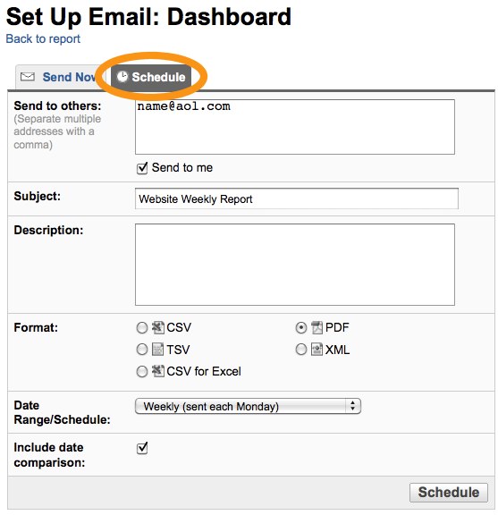Select the TSV radio button

142,350
